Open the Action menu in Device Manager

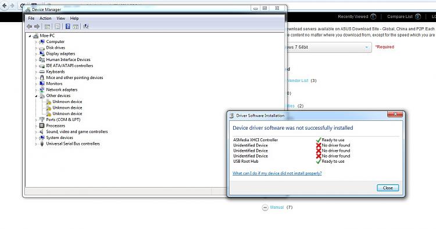pos(45,19)
